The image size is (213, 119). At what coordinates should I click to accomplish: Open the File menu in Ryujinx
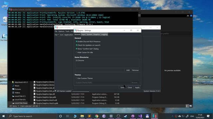(56, 31)
